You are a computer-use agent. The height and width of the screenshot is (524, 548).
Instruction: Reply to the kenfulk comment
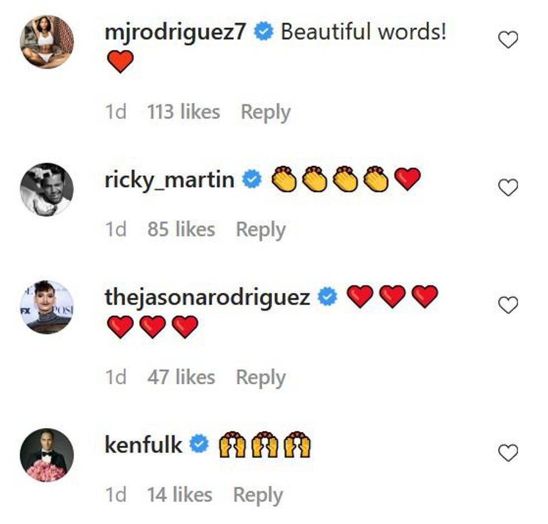[x=258, y=495]
